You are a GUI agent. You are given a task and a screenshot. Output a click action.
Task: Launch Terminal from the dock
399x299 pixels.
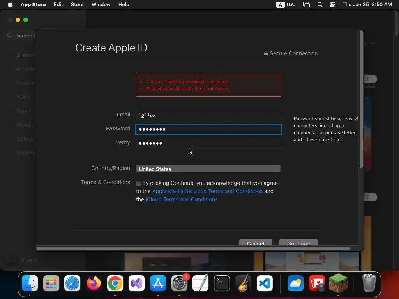point(222,283)
